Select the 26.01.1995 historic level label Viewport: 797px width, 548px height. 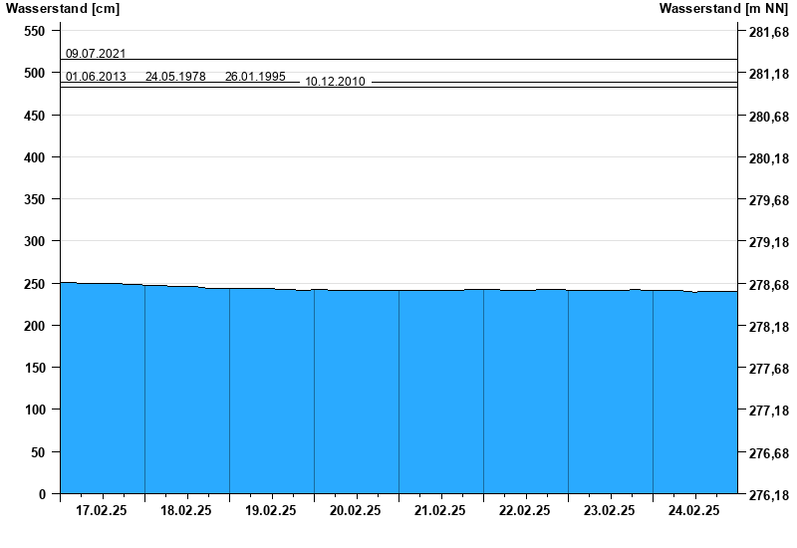(x=255, y=77)
